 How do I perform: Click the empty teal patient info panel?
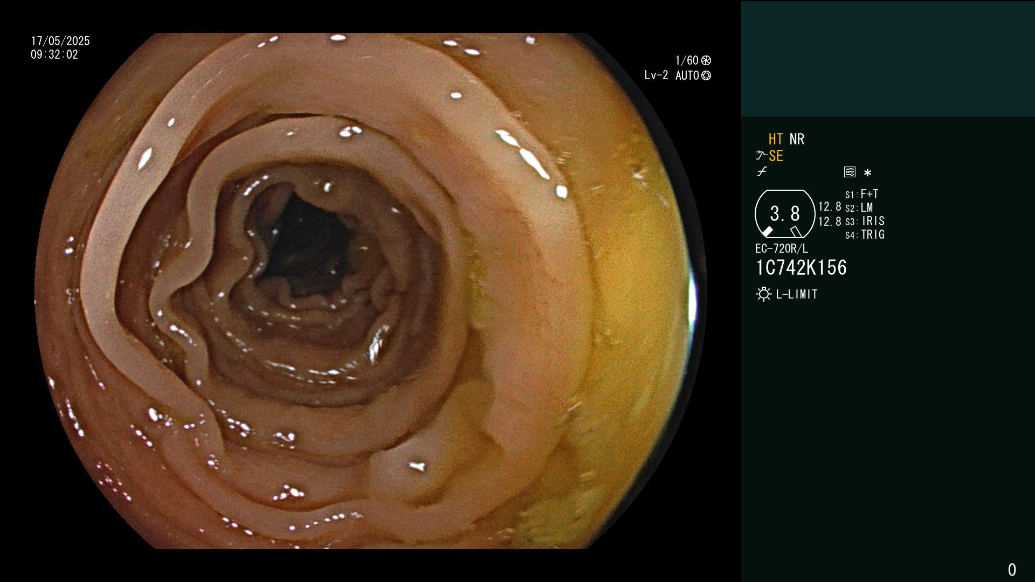click(x=888, y=58)
